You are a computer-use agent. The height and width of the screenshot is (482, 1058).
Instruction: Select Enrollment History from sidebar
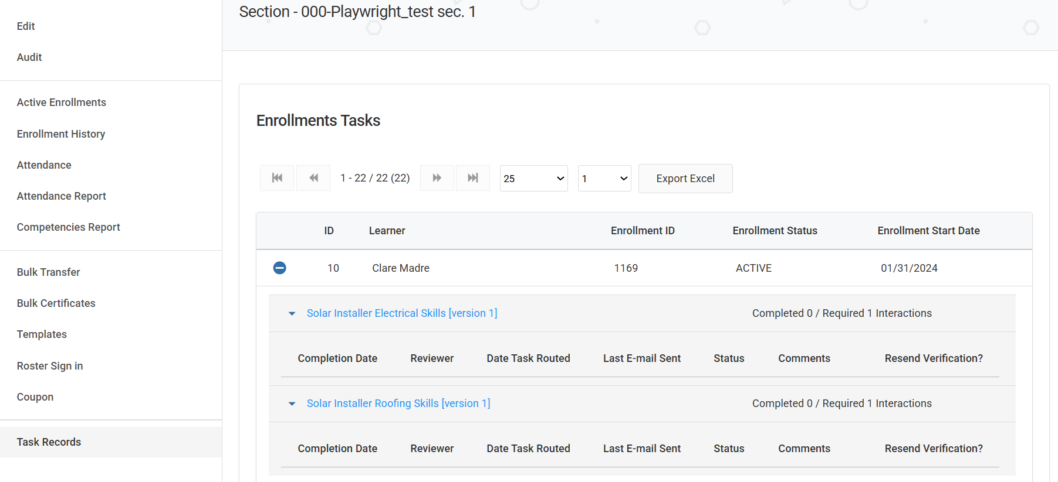pos(61,134)
